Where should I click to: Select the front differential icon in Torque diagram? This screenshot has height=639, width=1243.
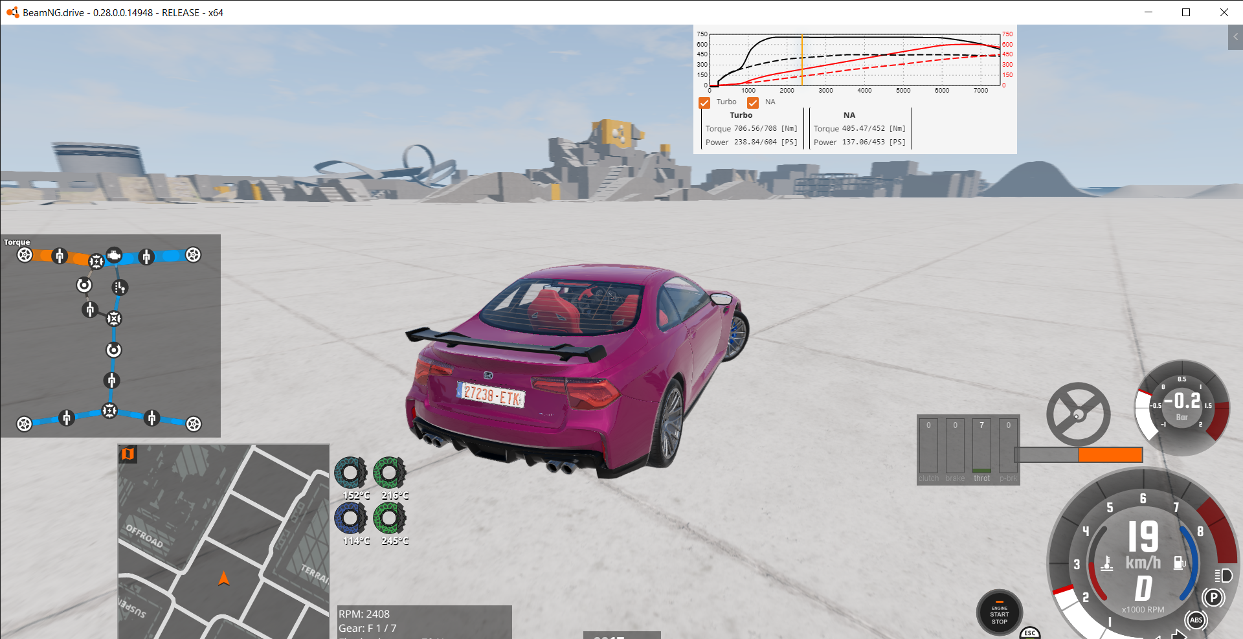click(x=96, y=261)
